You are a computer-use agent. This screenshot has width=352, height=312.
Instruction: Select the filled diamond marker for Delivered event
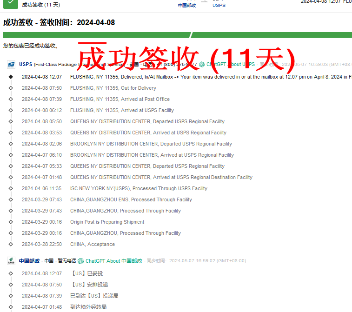pos(11,77)
